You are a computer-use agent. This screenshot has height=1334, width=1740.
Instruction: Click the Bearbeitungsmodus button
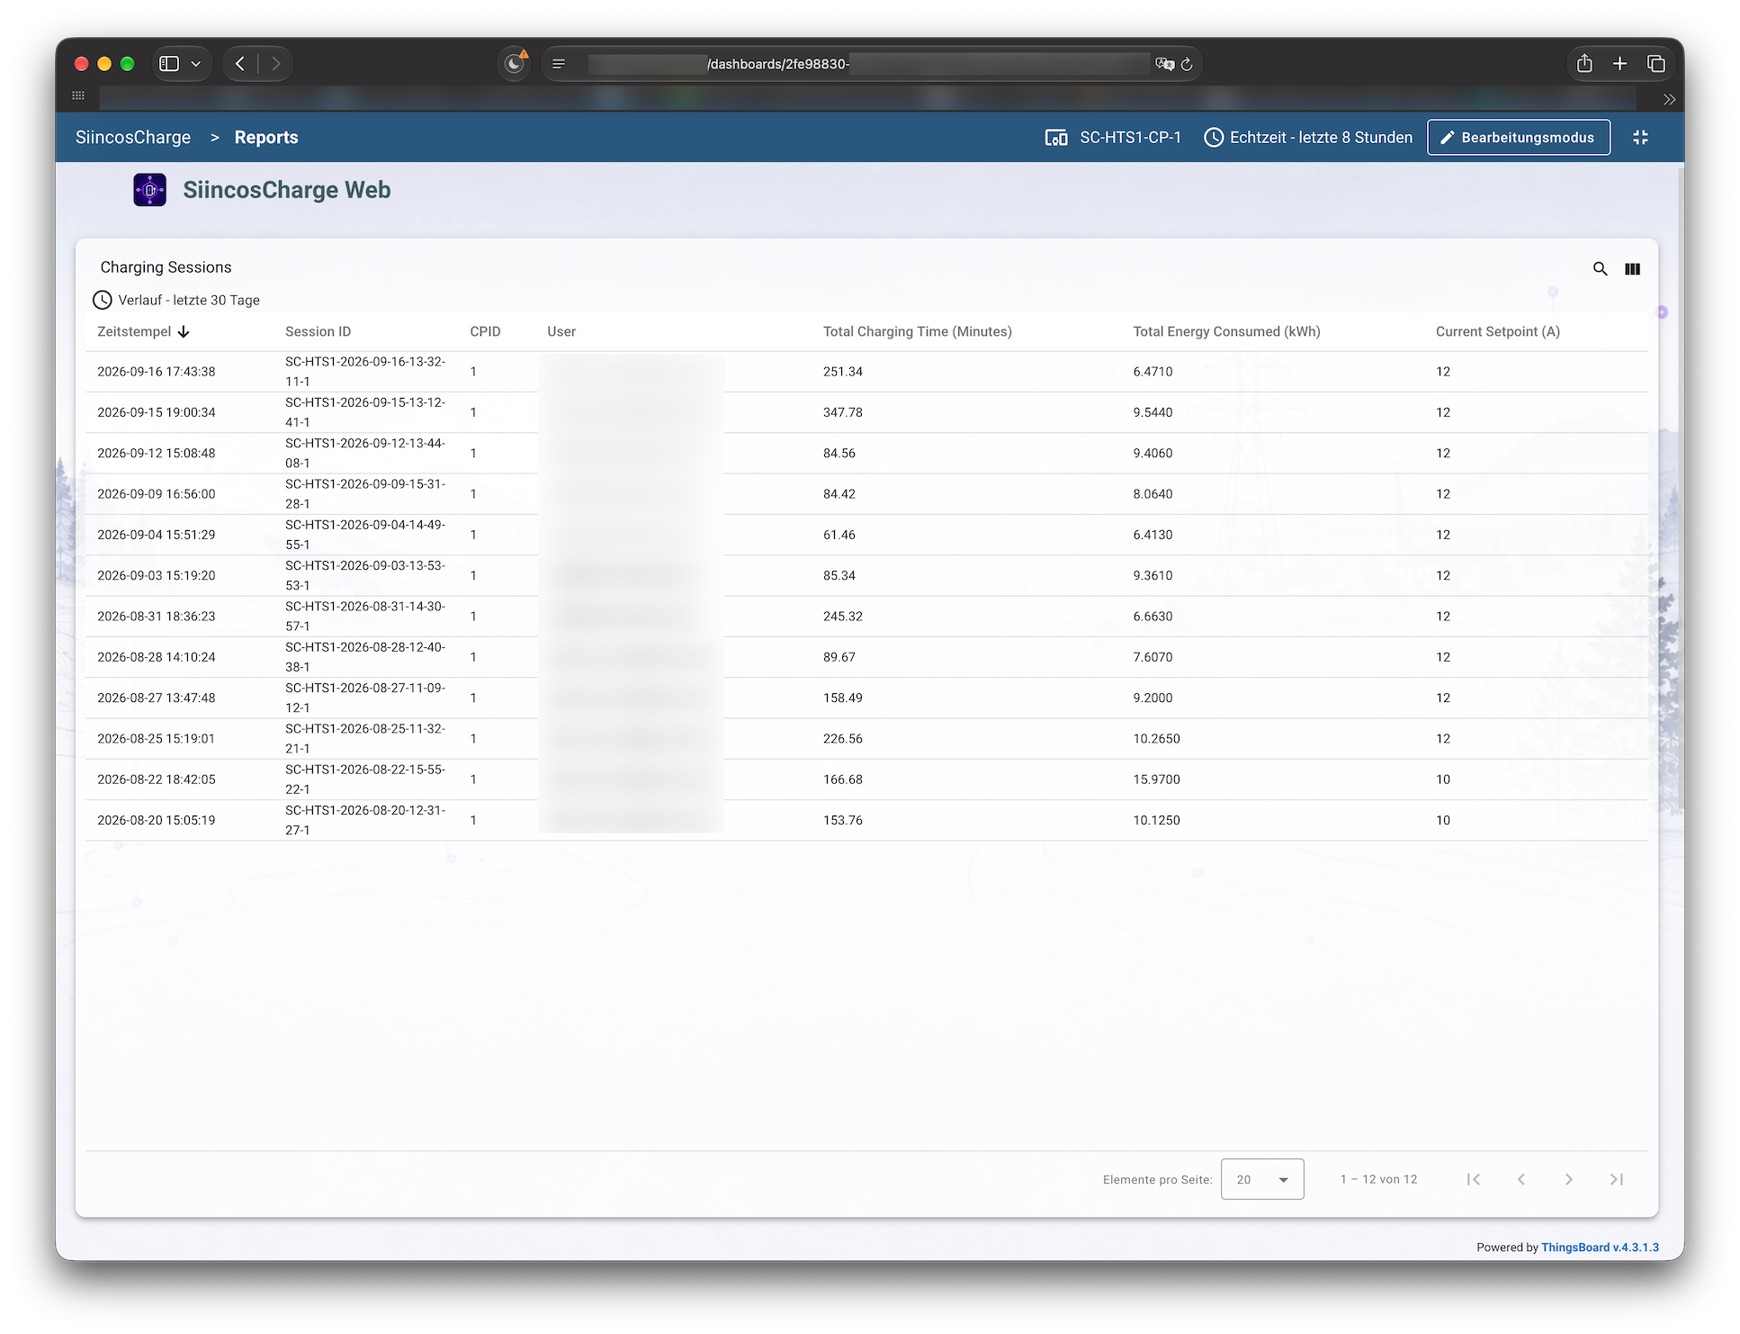[x=1518, y=137]
